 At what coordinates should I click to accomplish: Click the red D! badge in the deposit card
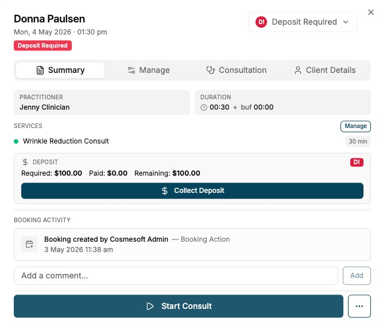[357, 162]
